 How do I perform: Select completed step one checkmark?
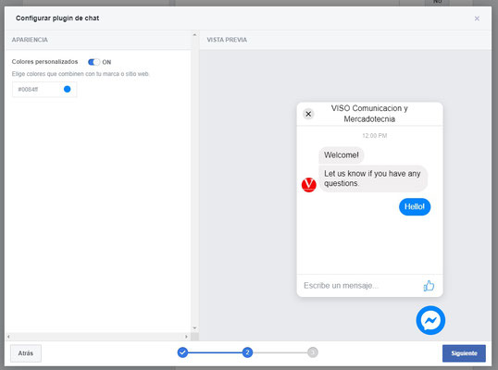[182, 352]
